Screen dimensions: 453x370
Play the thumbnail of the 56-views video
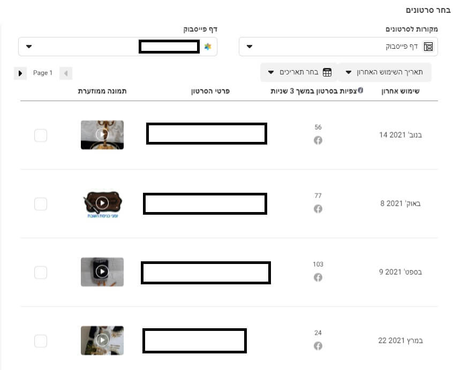click(102, 134)
